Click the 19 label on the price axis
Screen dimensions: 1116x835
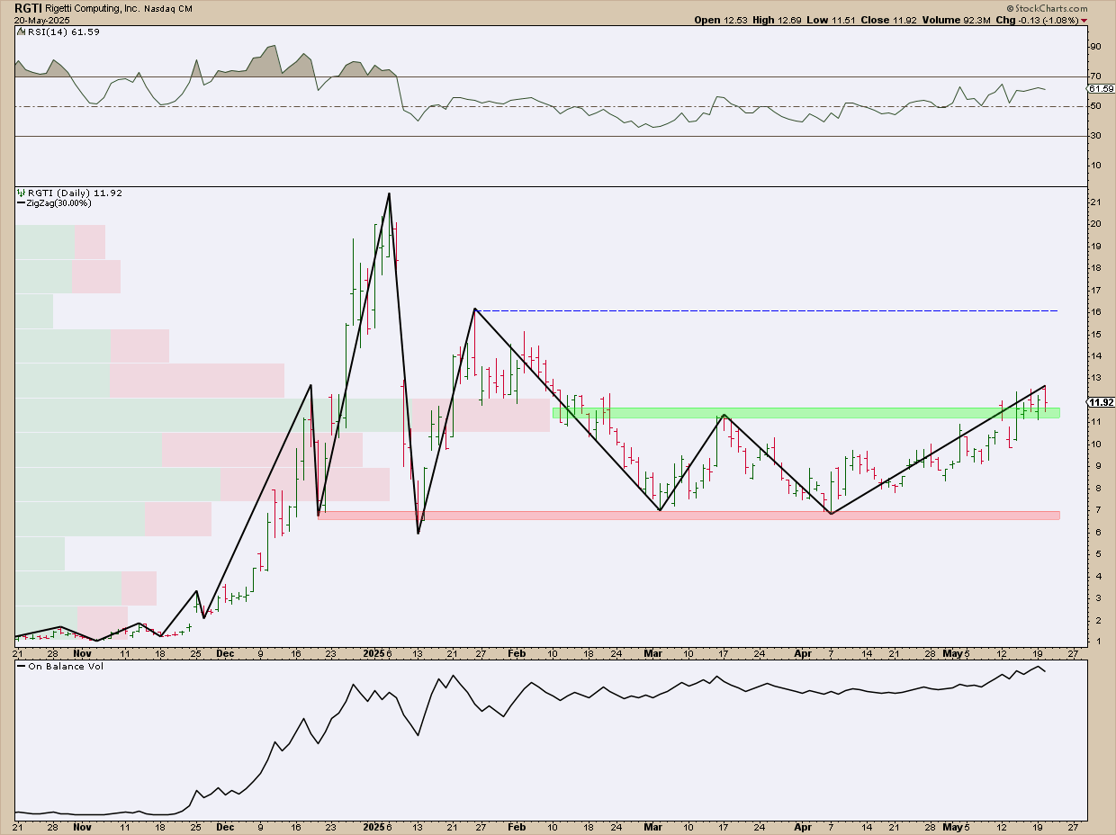[x=1095, y=247]
